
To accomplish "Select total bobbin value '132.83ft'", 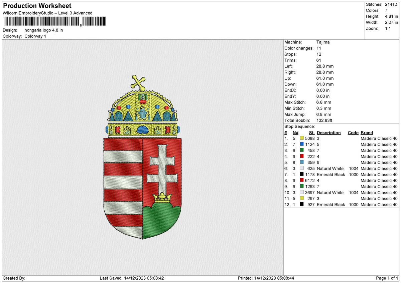I will click(x=324, y=120).
